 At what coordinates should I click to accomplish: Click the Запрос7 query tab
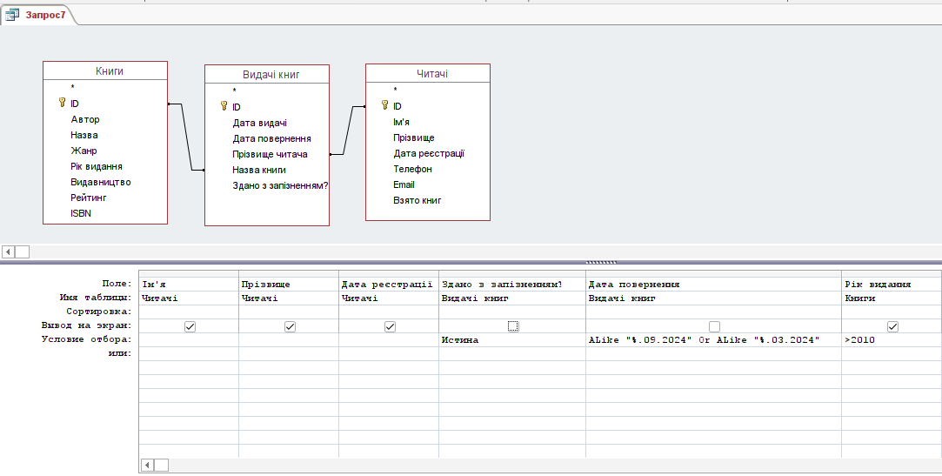[44, 15]
